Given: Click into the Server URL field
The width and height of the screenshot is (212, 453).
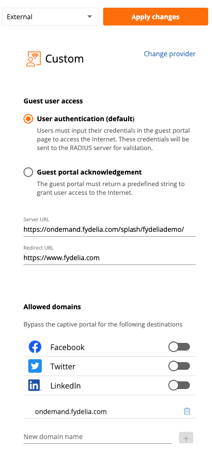Looking at the screenshot, I should 109,230.
